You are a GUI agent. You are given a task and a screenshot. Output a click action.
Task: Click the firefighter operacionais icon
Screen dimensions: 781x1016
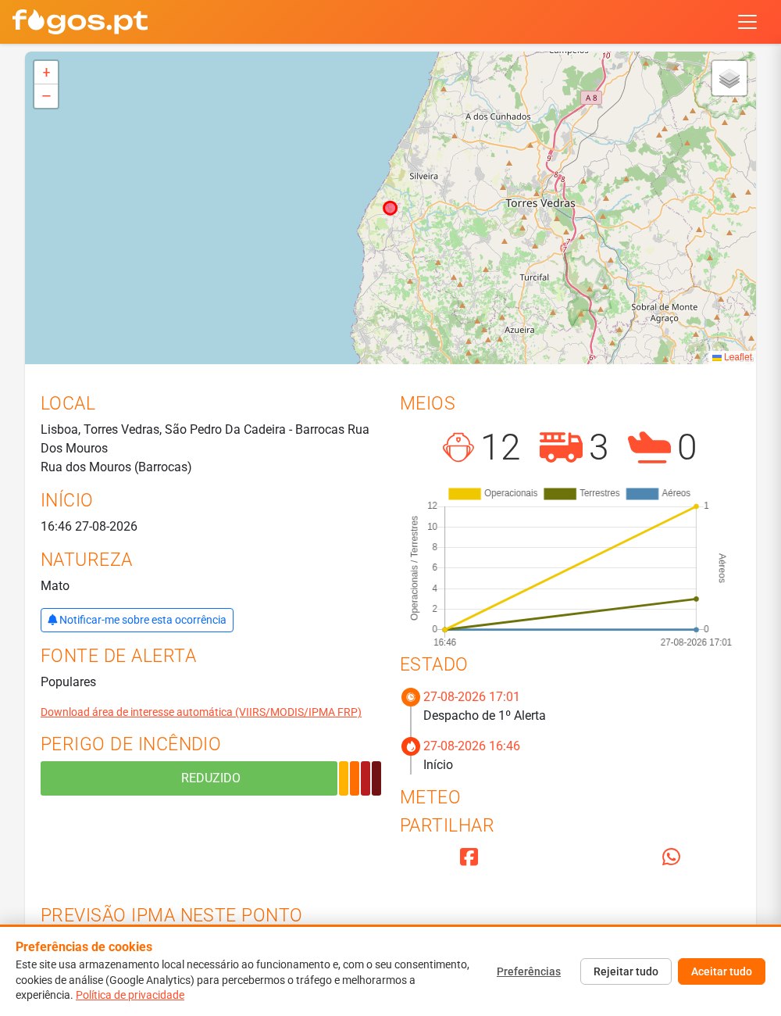coord(458,447)
